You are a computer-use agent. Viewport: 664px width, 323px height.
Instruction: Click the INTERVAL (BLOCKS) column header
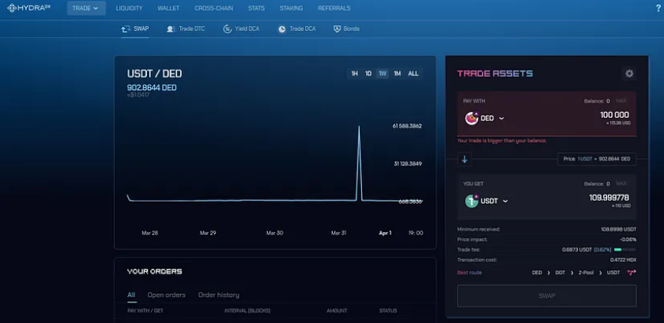coord(247,310)
